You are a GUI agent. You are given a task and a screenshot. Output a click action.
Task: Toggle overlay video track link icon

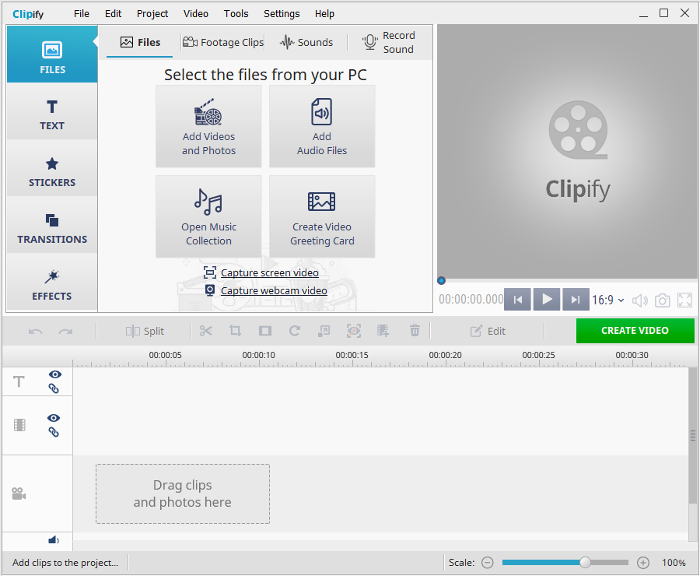click(x=54, y=432)
